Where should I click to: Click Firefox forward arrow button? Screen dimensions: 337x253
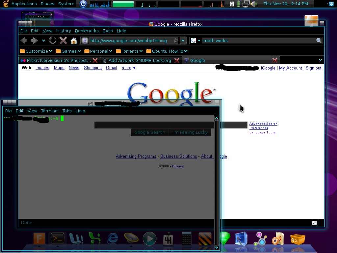coord(34,41)
